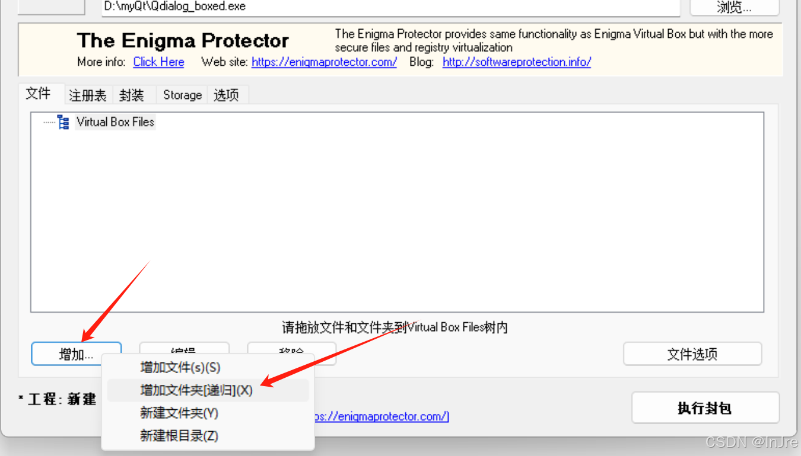Open the Click Here more info link
The image size is (801, 456).
[x=158, y=62]
